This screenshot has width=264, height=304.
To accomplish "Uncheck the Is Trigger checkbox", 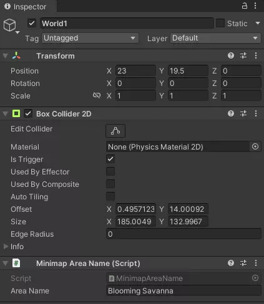I will (110, 159).
